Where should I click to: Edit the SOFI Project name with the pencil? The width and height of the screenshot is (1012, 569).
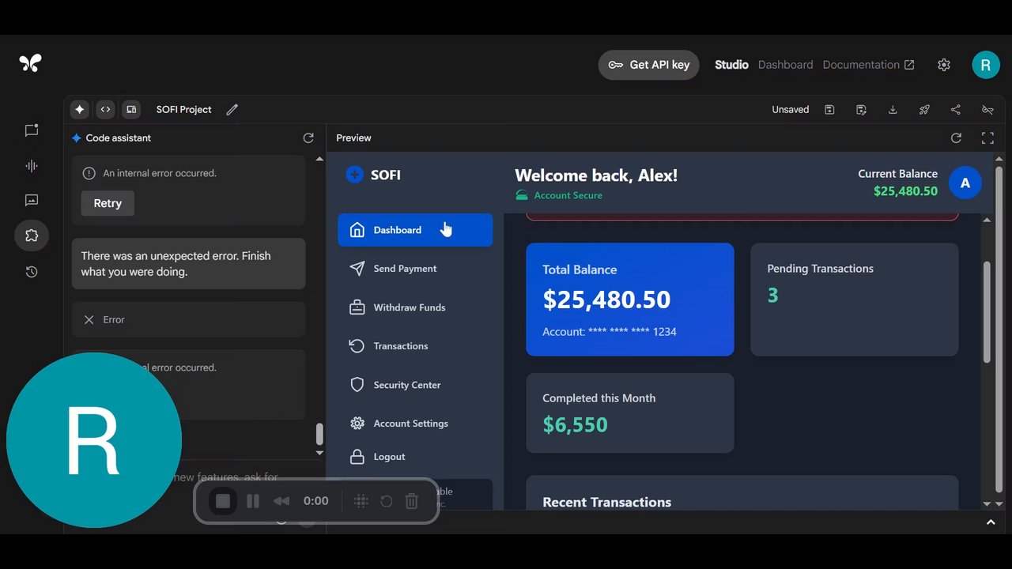coord(232,110)
